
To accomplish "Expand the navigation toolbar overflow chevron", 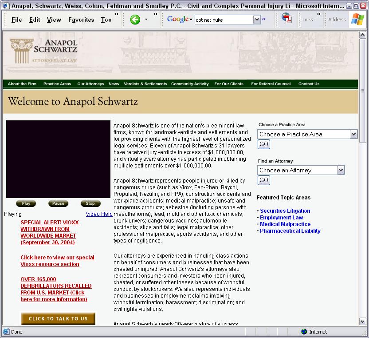I will [x=156, y=14].
